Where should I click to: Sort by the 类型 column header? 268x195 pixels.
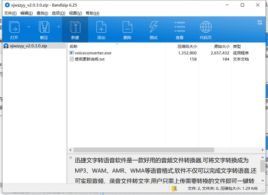click(x=237, y=46)
